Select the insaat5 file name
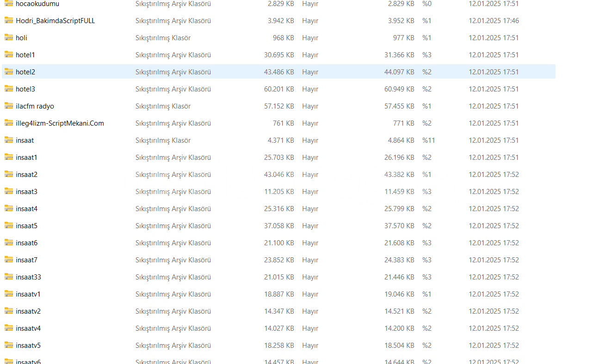The height and width of the screenshot is (364, 593). 26,226
